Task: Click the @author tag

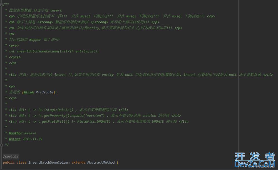Action: click(16, 133)
